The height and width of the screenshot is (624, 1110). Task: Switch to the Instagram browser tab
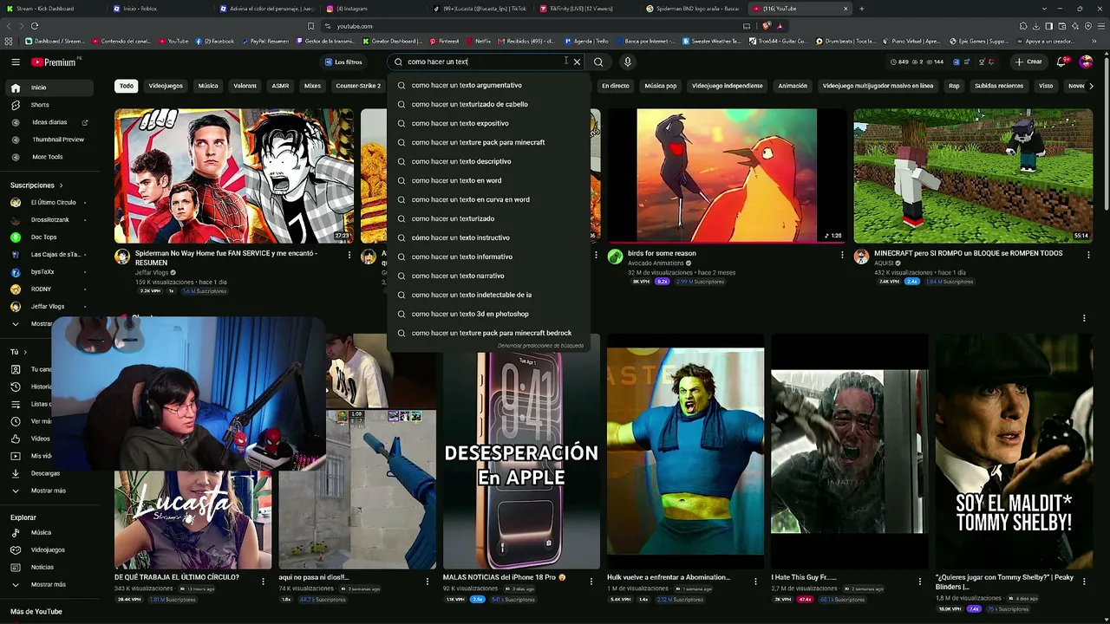pos(373,9)
